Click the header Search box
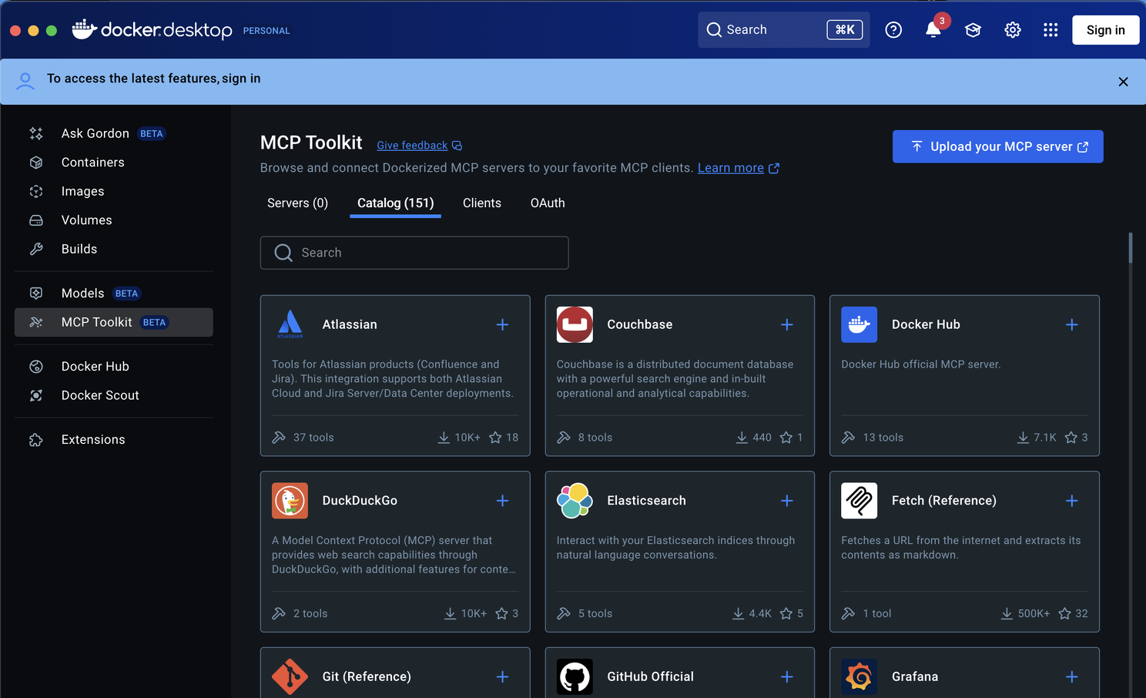Image resolution: width=1146 pixels, height=698 pixels. (783, 30)
